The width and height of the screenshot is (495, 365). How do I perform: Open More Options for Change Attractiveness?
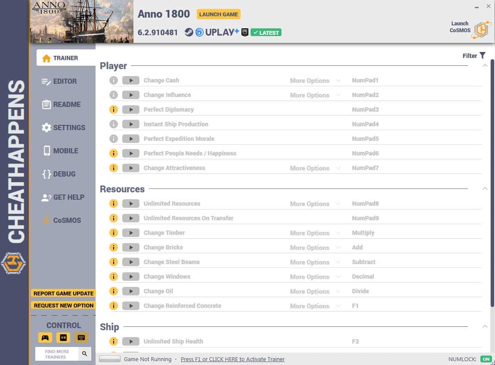[316, 168]
